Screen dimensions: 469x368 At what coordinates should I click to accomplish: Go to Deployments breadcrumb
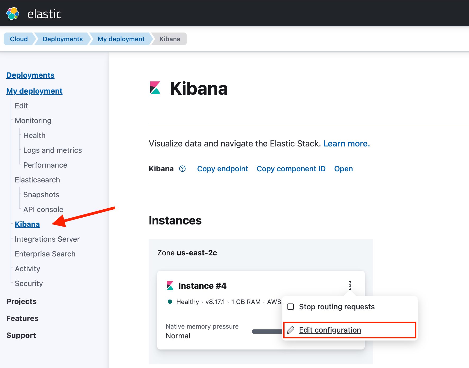63,39
